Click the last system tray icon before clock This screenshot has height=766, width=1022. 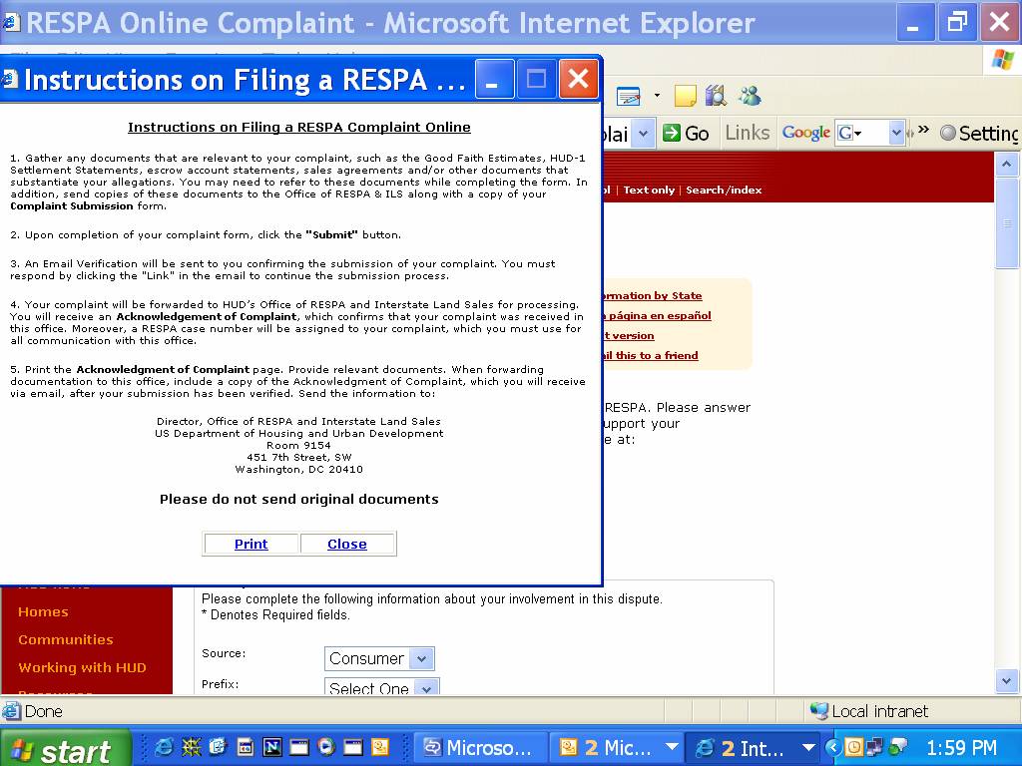pyautogui.click(x=897, y=747)
